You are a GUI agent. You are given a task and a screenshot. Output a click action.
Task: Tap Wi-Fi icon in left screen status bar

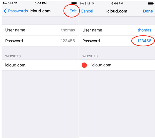pyautogui.click(x=16, y=3)
